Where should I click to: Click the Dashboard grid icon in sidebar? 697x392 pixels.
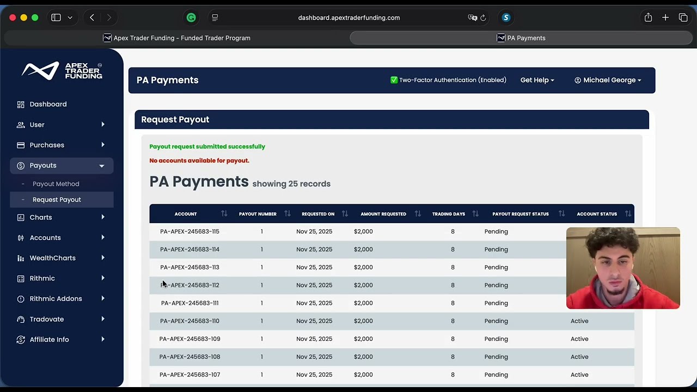(21, 104)
